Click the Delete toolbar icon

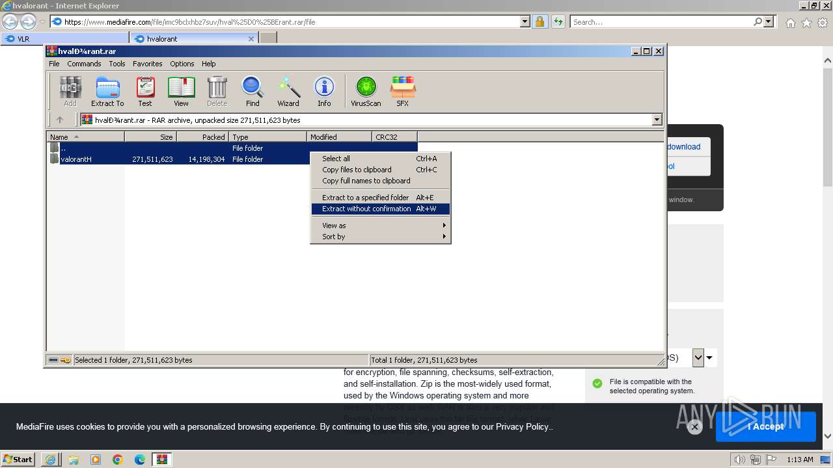(x=217, y=91)
